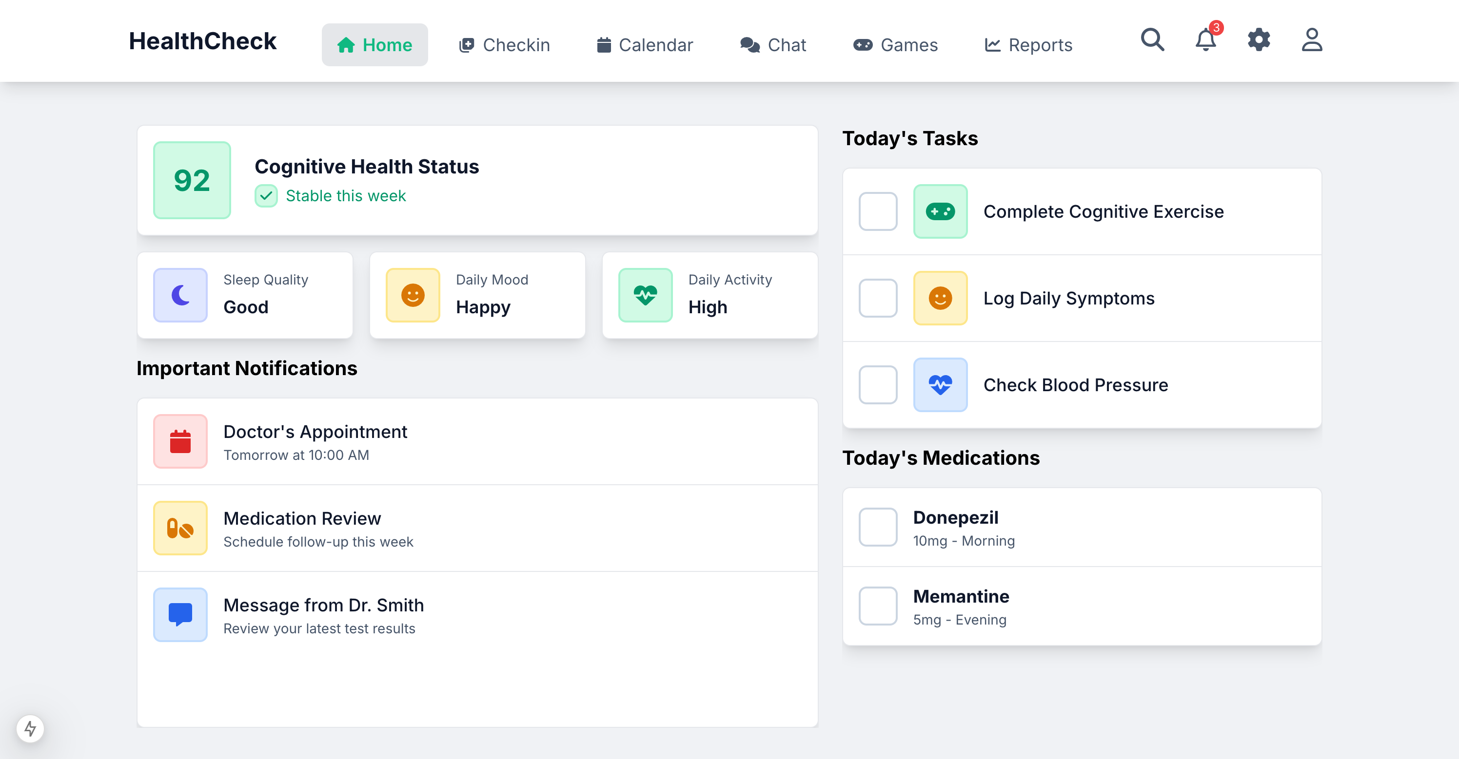Click the 92 cognitive score tile
Viewport: 1459px width, 759px height.
[192, 180]
